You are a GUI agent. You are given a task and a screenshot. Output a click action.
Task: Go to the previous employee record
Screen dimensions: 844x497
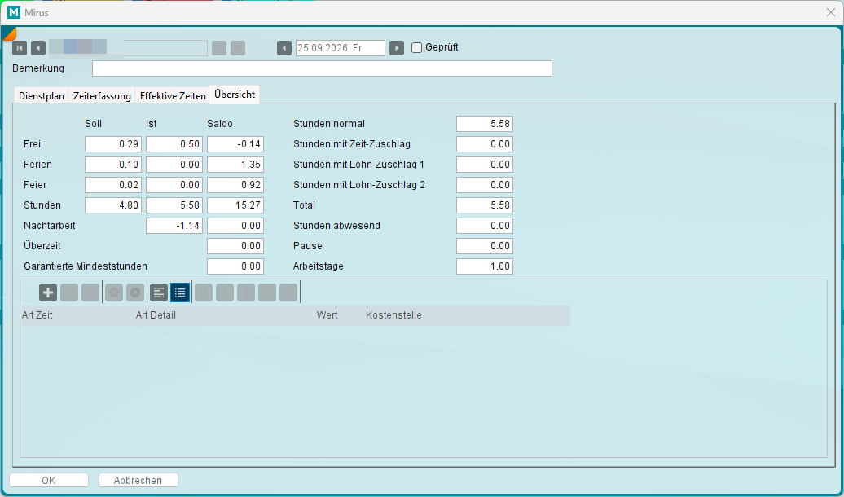pyautogui.click(x=38, y=48)
